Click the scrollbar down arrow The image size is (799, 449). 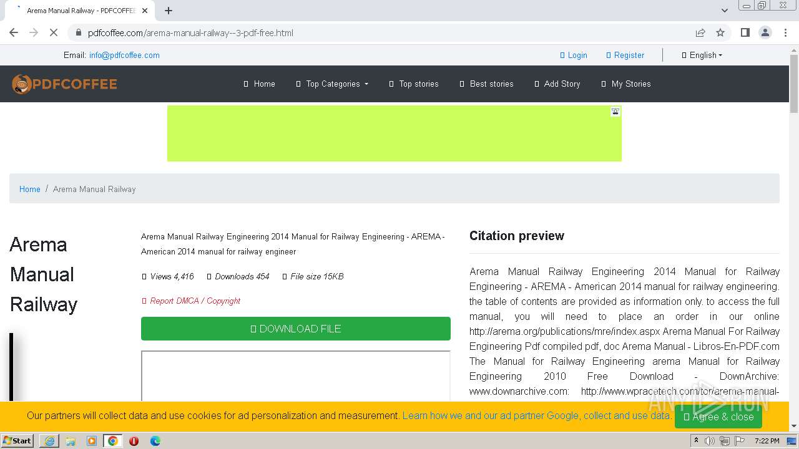(794, 427)
